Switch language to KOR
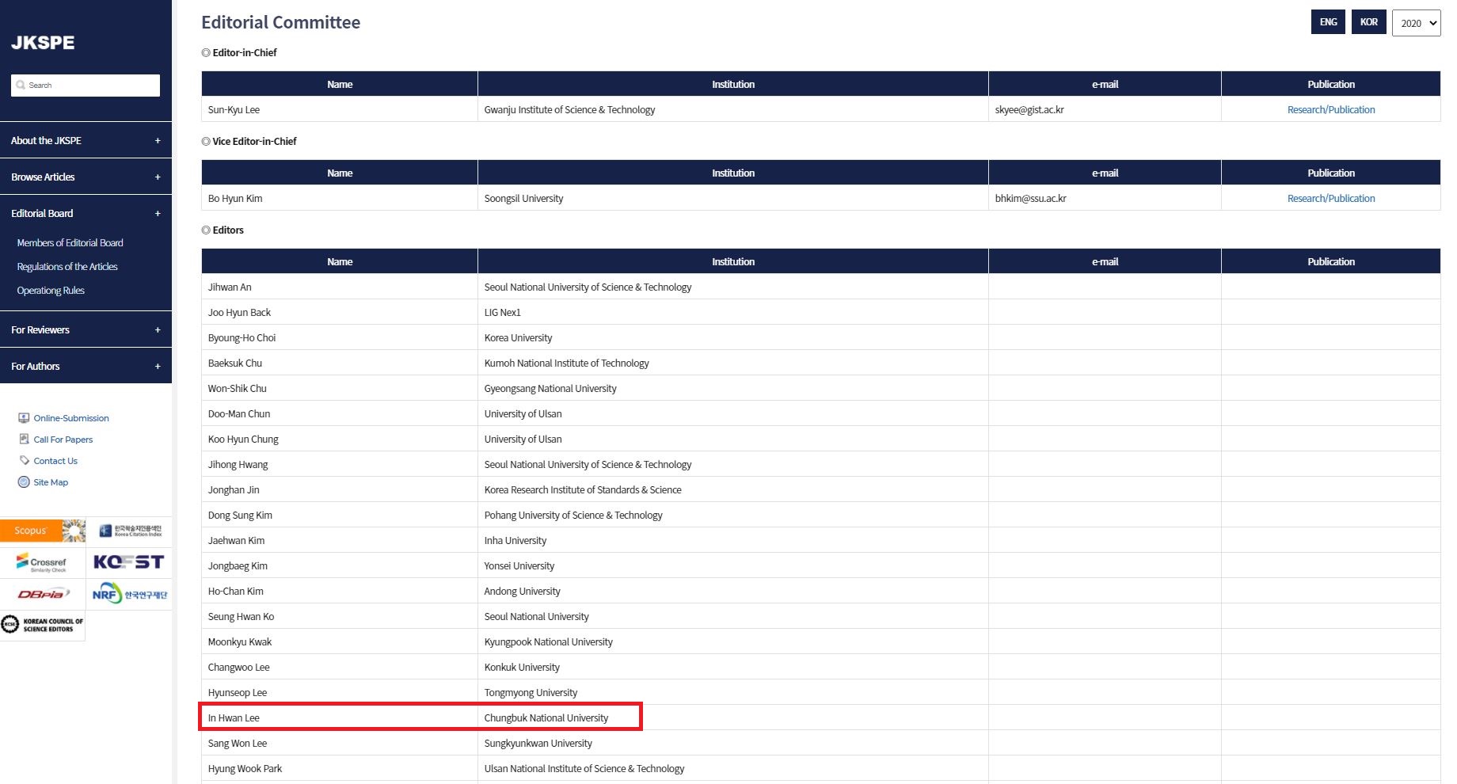Image resolution: width=1457 pixels, height=784 pixels. pos(1369,22)
